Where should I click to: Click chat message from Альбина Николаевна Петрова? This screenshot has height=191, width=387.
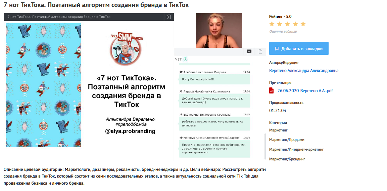pos(214,79)
